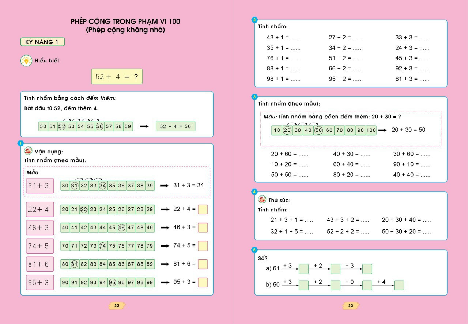Click the last green box in row b
The image size is (468, 324).
[x=399, y=285]
